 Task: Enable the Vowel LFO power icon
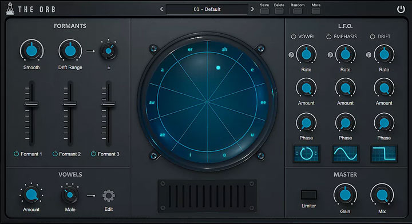[x=294, y=37]
